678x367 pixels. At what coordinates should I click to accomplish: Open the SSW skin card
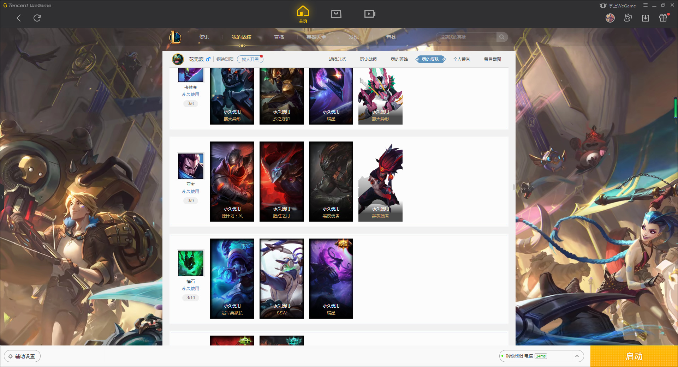pos(281,279)
